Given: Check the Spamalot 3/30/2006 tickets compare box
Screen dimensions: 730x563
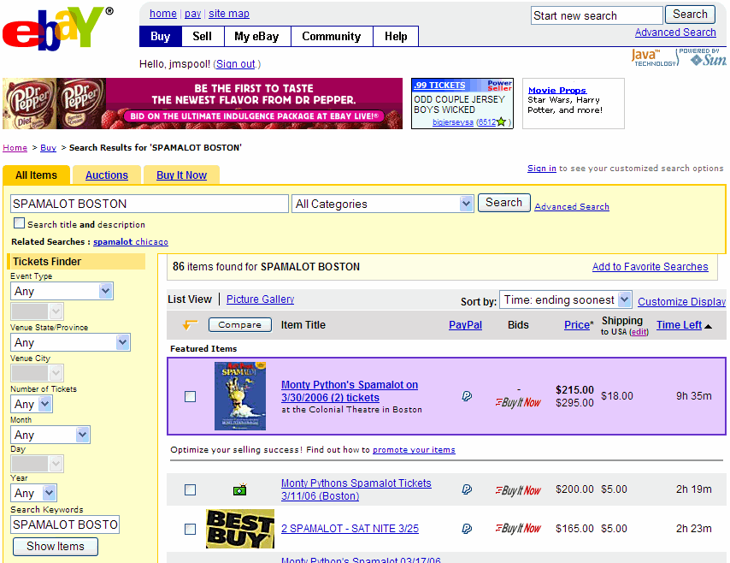Looking at the screenshot, I should point(190,397).
